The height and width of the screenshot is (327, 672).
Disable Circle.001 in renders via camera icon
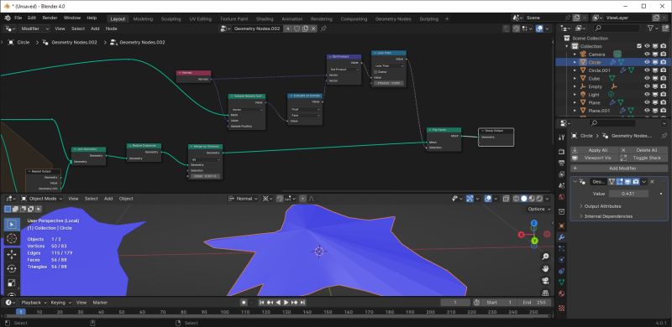663,70
